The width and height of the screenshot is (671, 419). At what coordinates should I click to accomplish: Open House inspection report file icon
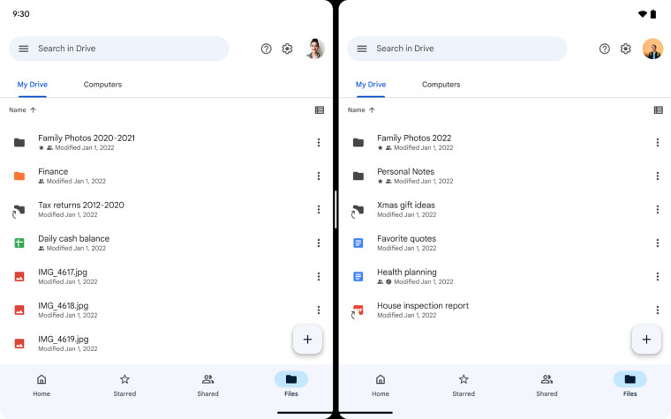[x=358, y=311]
